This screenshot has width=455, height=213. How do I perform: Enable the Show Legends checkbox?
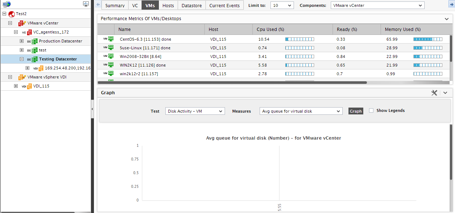[371, 110]
